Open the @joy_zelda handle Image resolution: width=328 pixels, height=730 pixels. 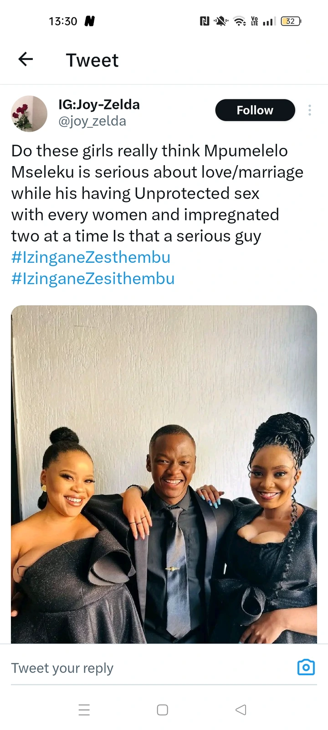(x=92, y=121)
